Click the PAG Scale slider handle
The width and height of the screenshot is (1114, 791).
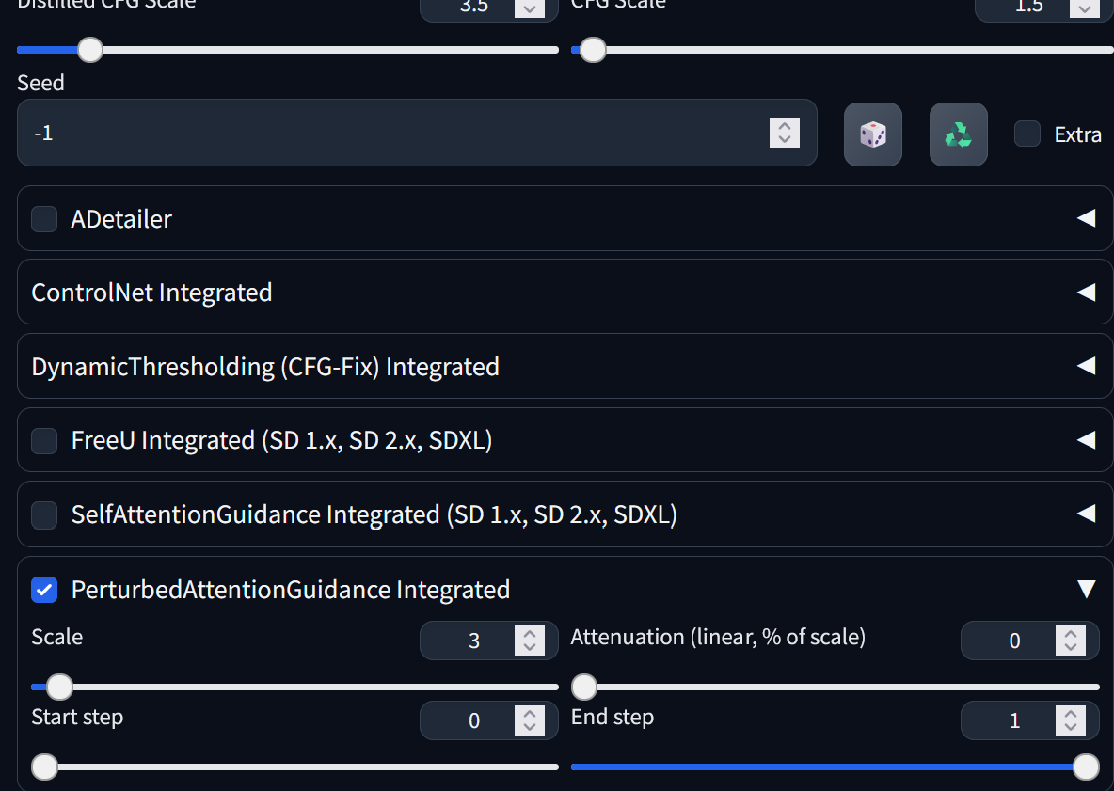pos(59,687)
